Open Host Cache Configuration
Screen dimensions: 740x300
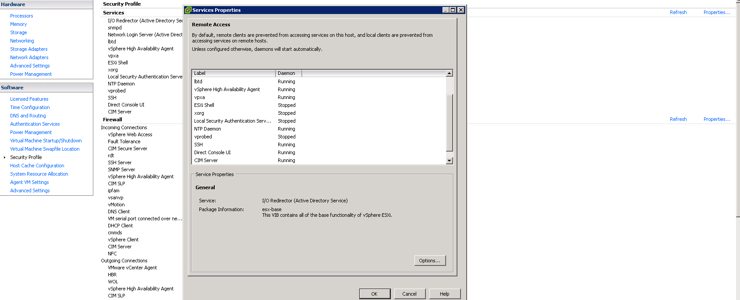(37, 166)
